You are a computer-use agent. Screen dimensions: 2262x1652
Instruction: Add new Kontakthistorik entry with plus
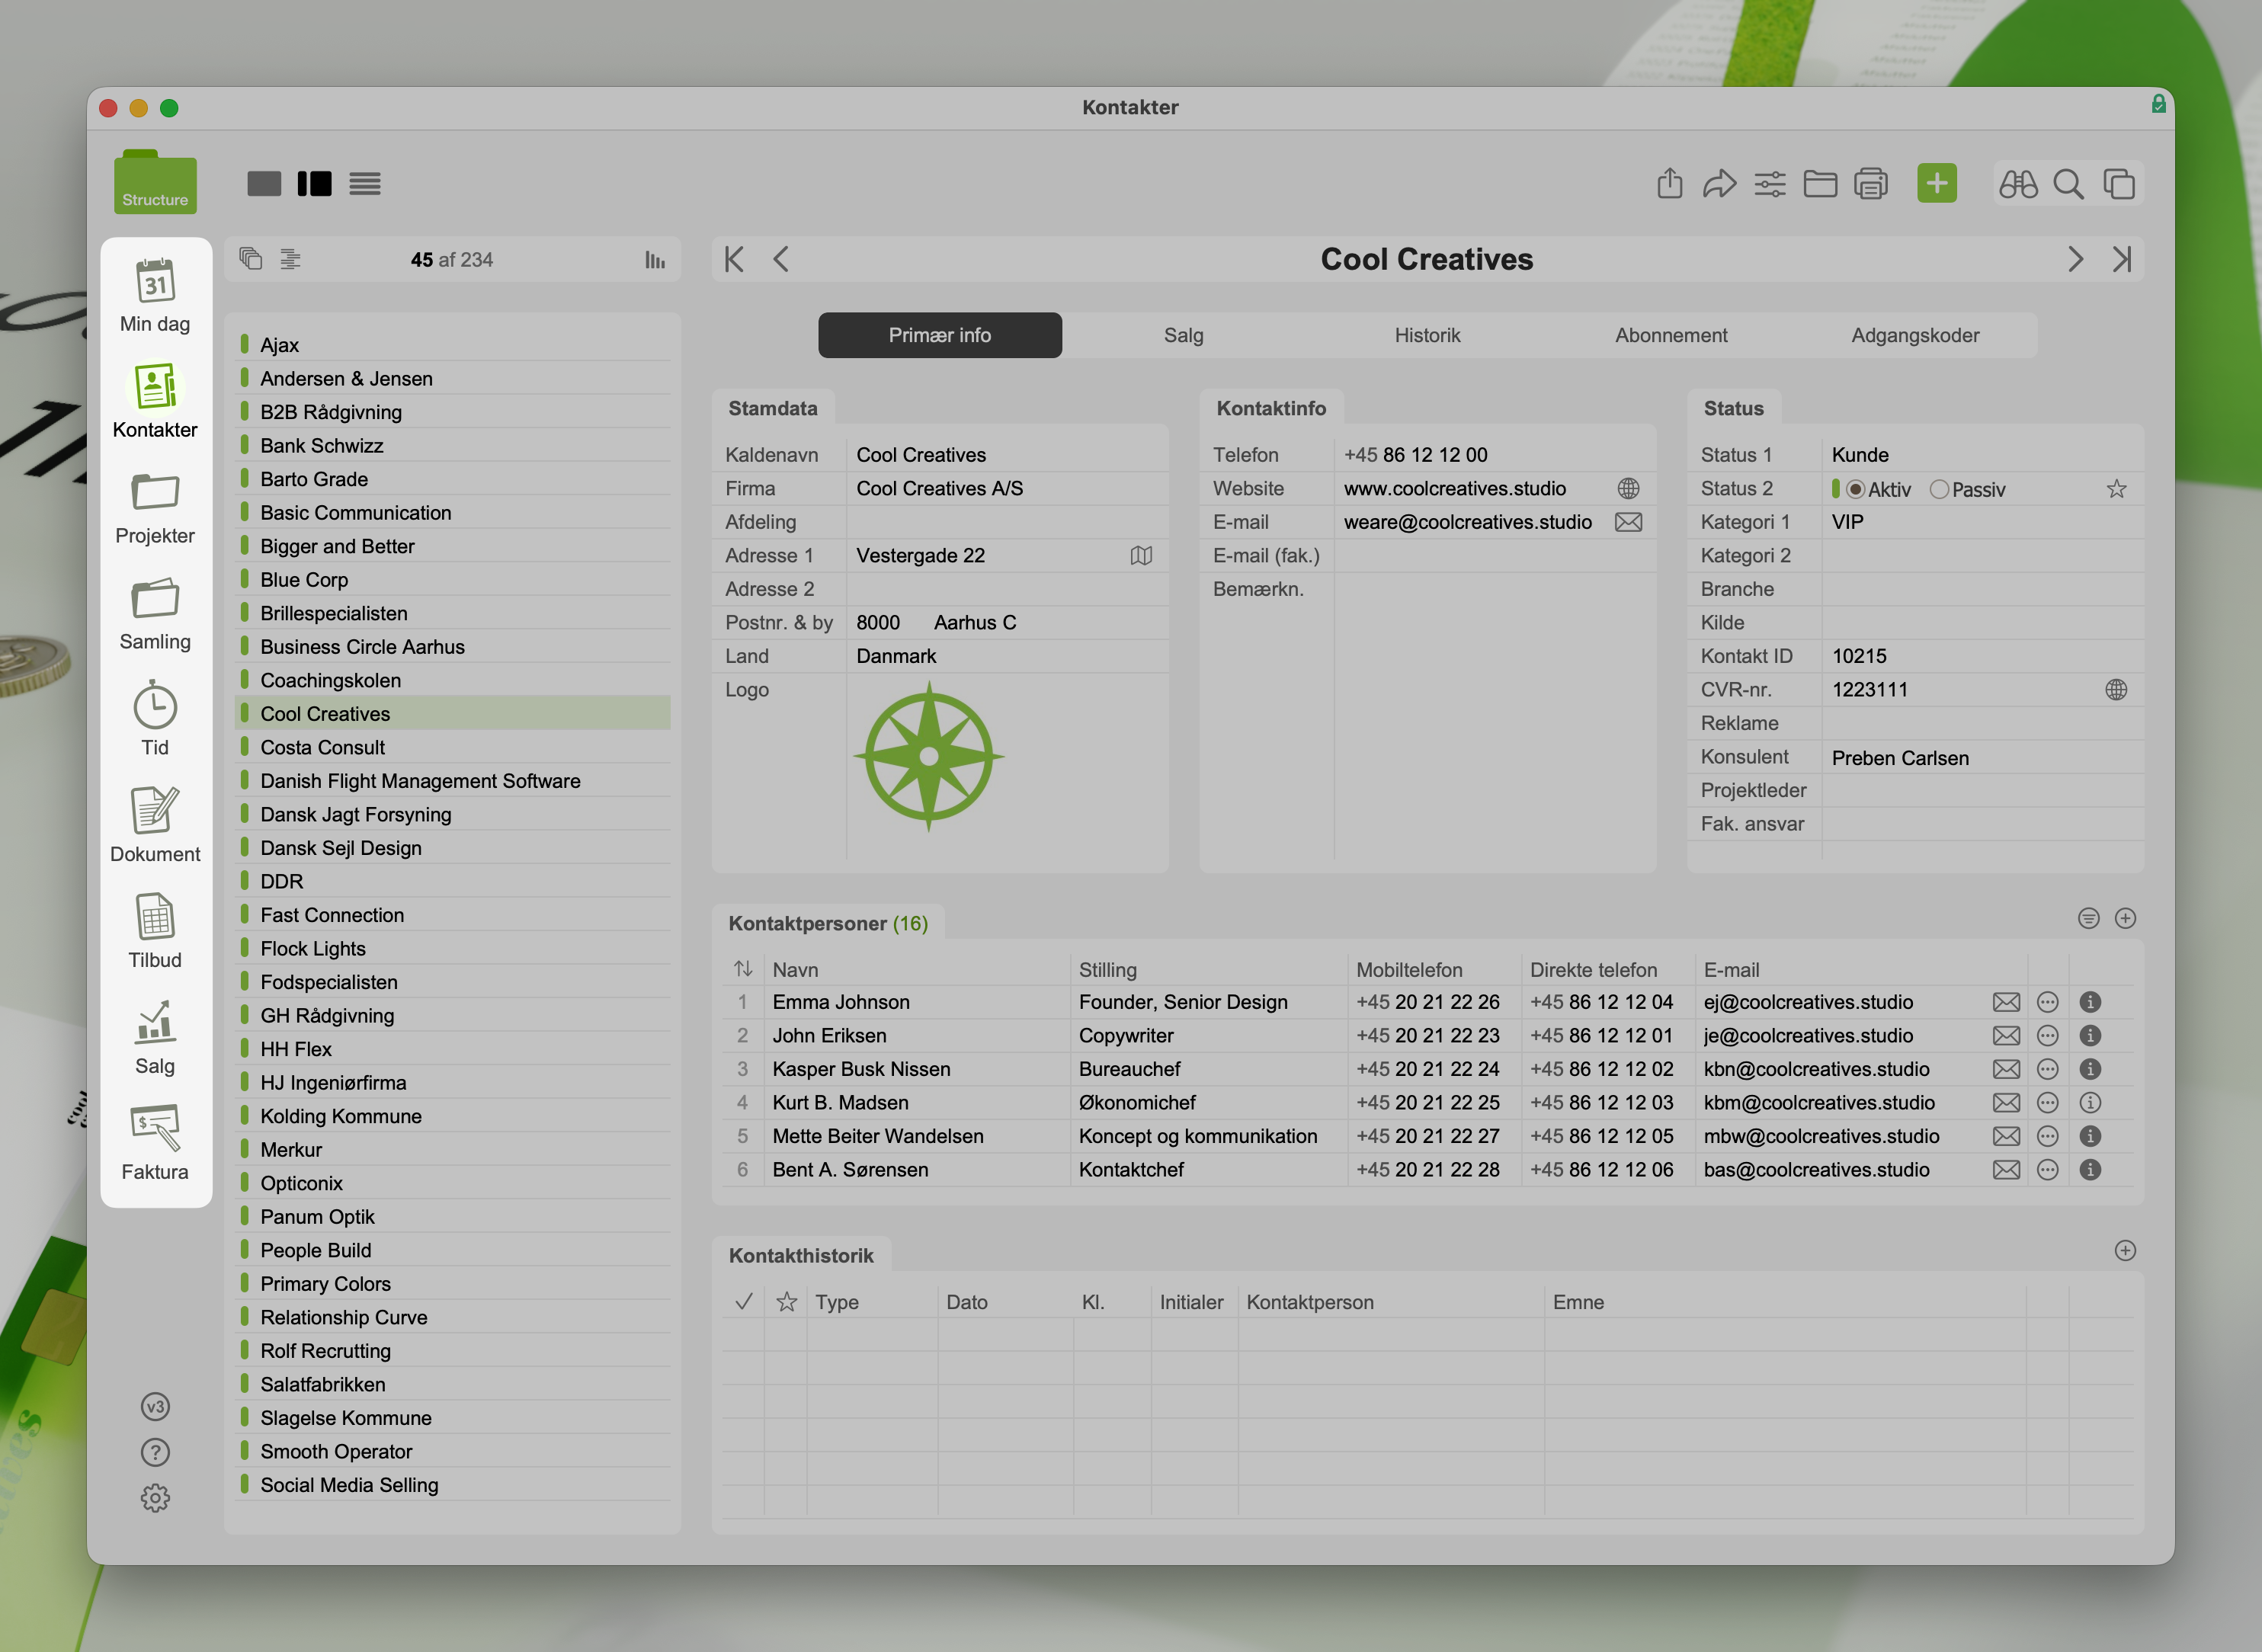coord(2125,1251)
